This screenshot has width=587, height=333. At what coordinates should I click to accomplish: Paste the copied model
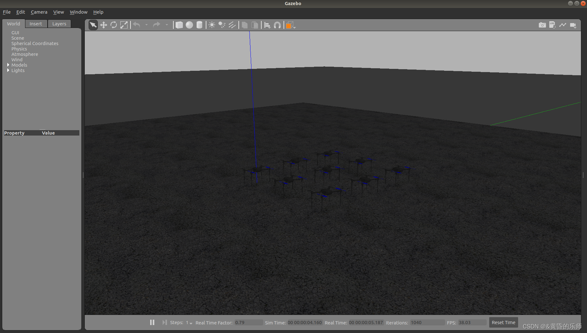point(255,25)
